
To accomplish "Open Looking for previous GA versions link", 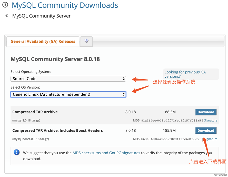I will 185,74.
